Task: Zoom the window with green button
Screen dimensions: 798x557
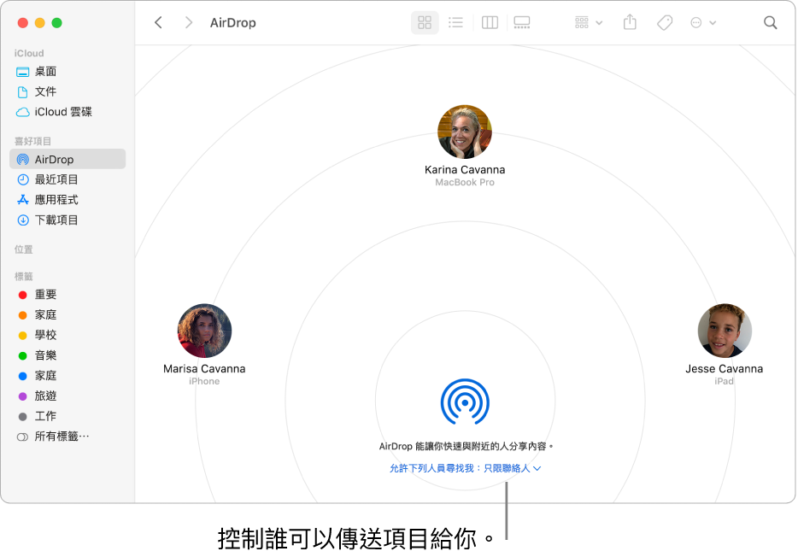Action: point(57,23)
